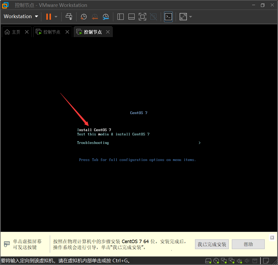Revert the VM to its last snapshot
Image resolution: width=278 pixels, height=265 pixels.
click(x=95, y=17)
